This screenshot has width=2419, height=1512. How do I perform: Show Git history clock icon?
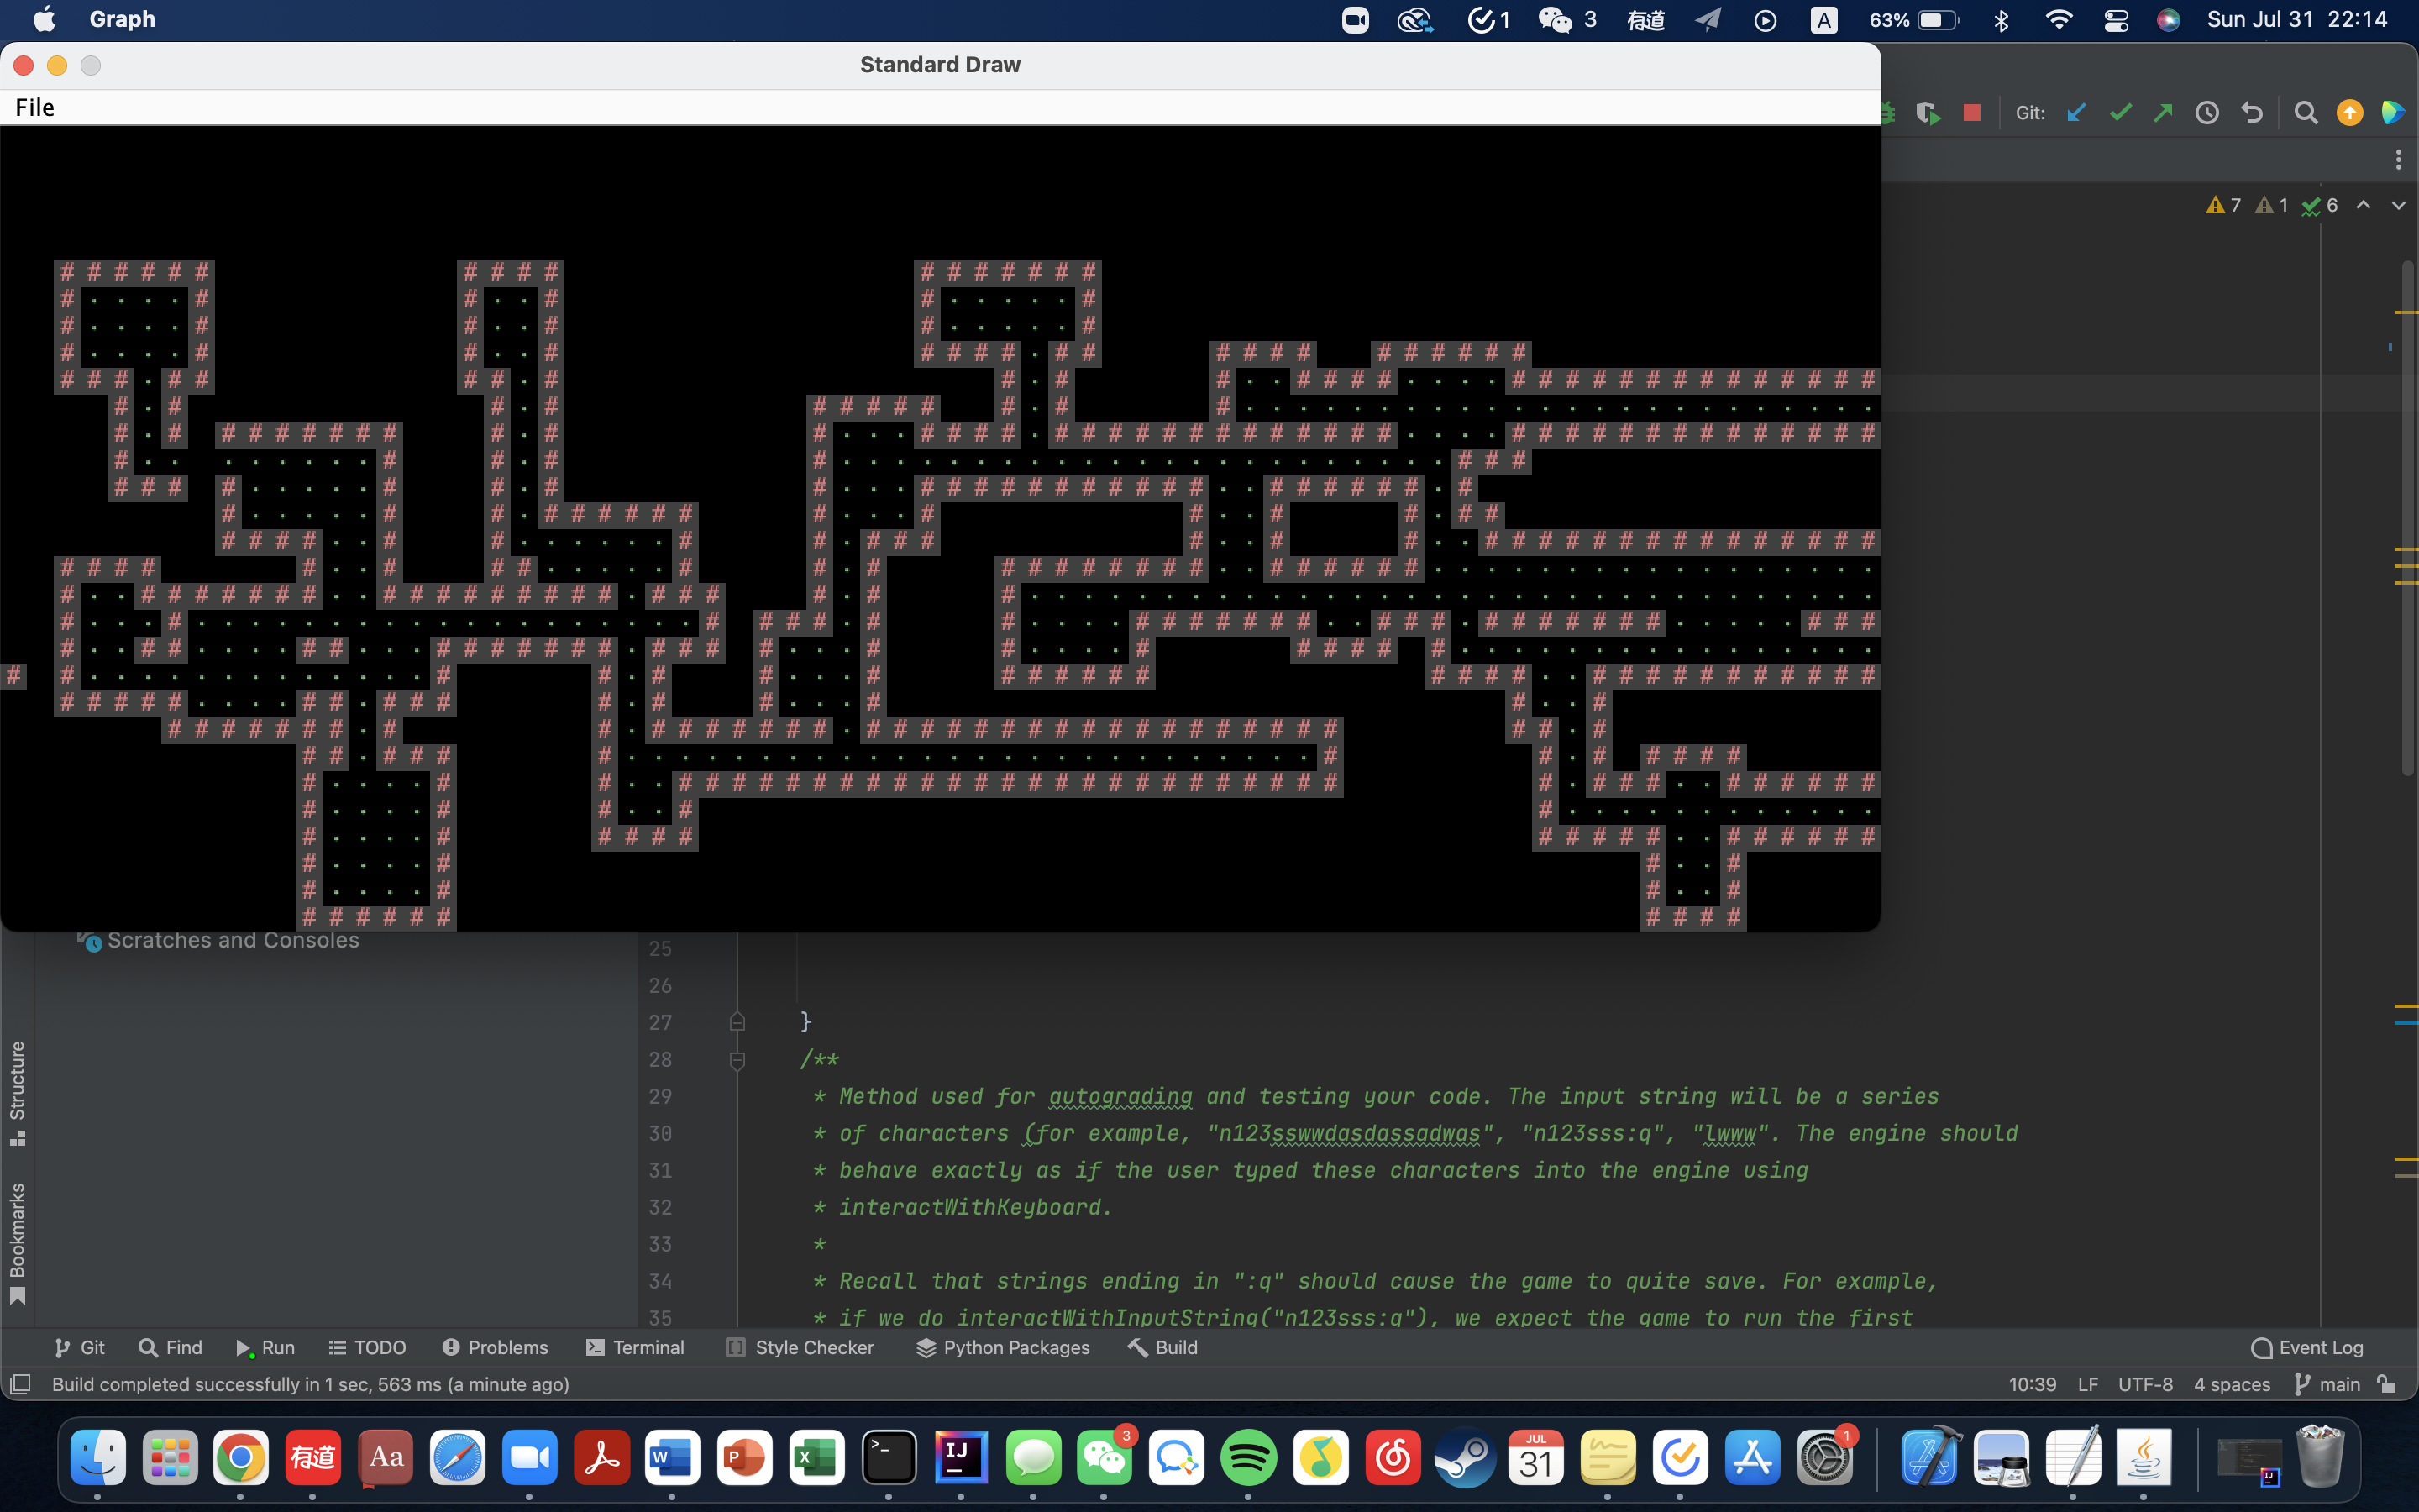point(2207,113)
